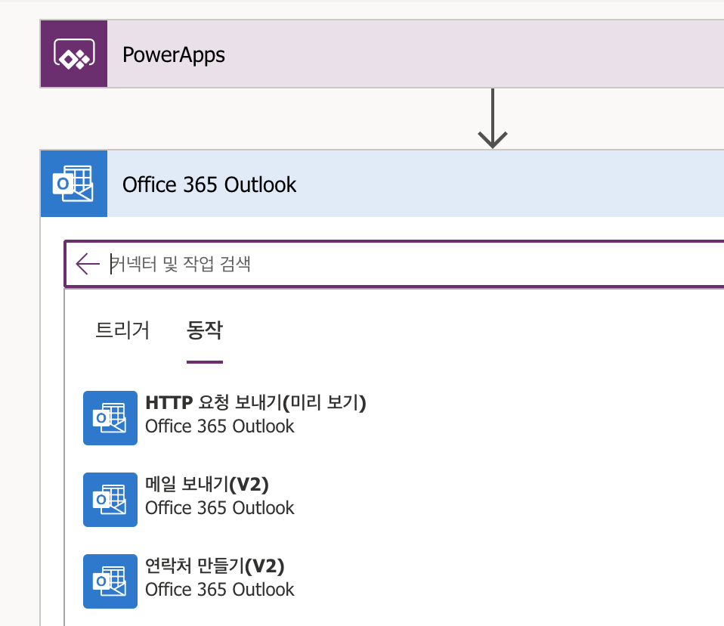Click the Office 365 Outlook header icon
This screenshot has width=724, height=626.
coord(74,184)
